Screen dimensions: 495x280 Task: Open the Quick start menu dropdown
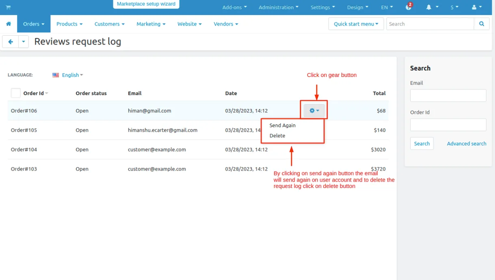[356, 24]
